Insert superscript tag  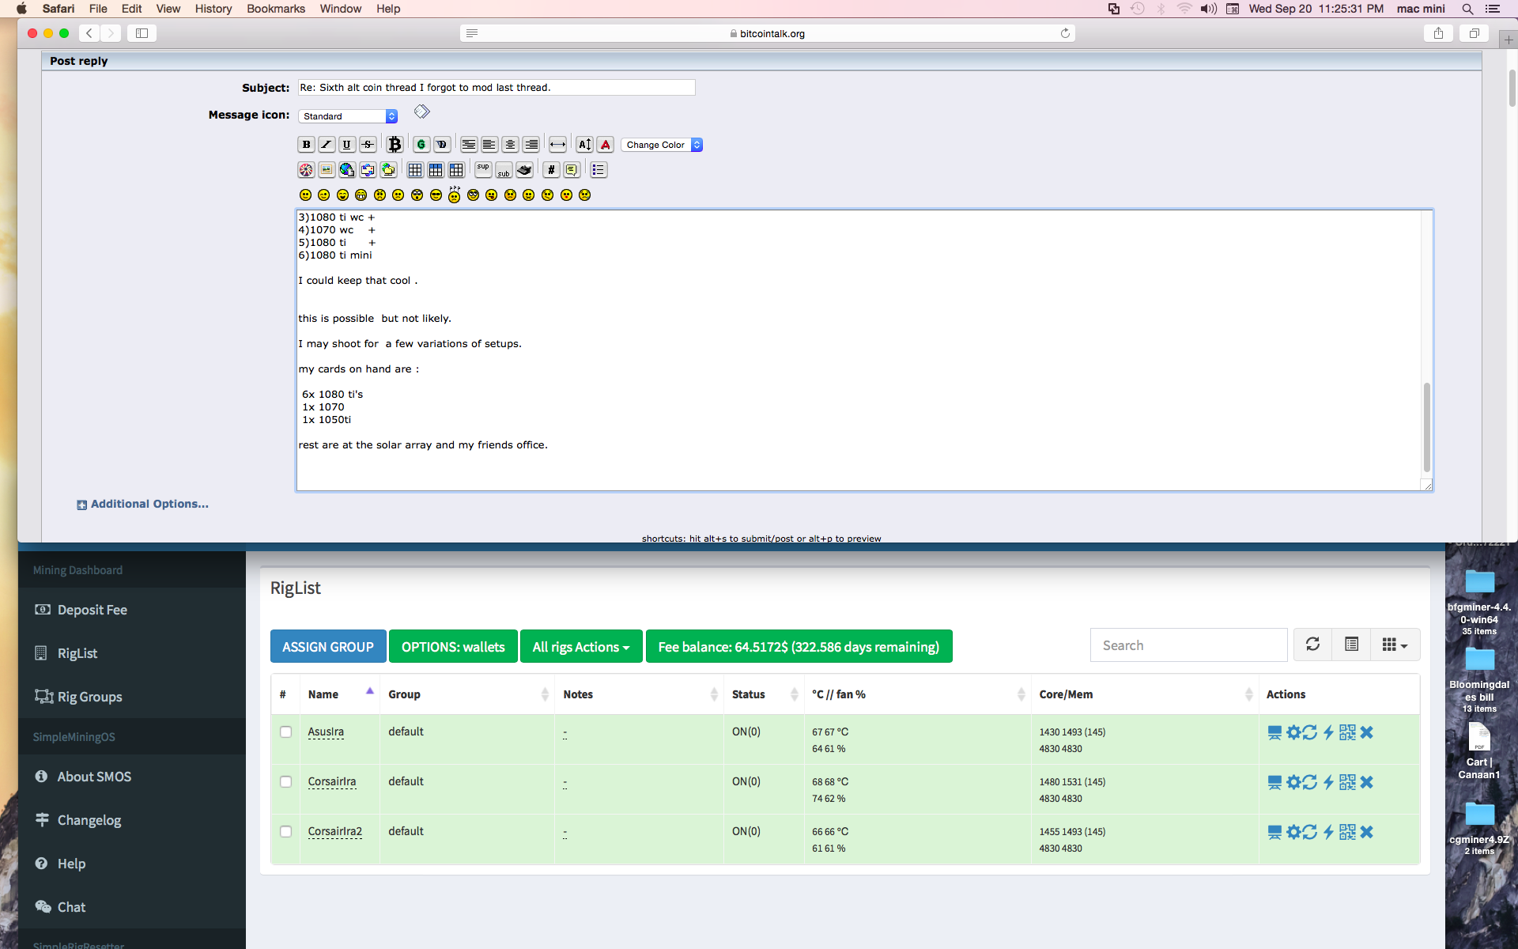point(483,170)
